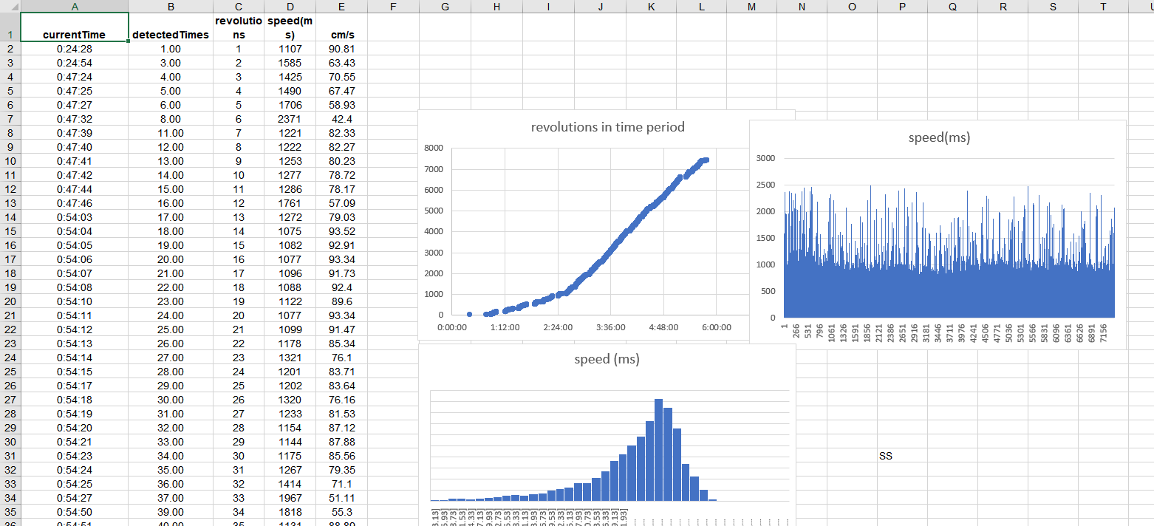Select cell E7 containing 42.4
The width and height of the screenshot is (1154, 526).
click(x=341, y=119)
